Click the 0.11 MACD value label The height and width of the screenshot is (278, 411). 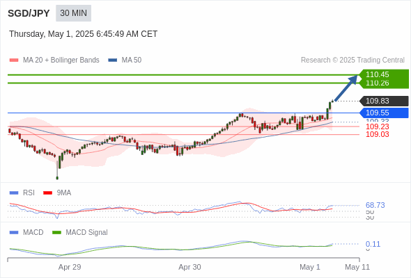pos(373,244)
